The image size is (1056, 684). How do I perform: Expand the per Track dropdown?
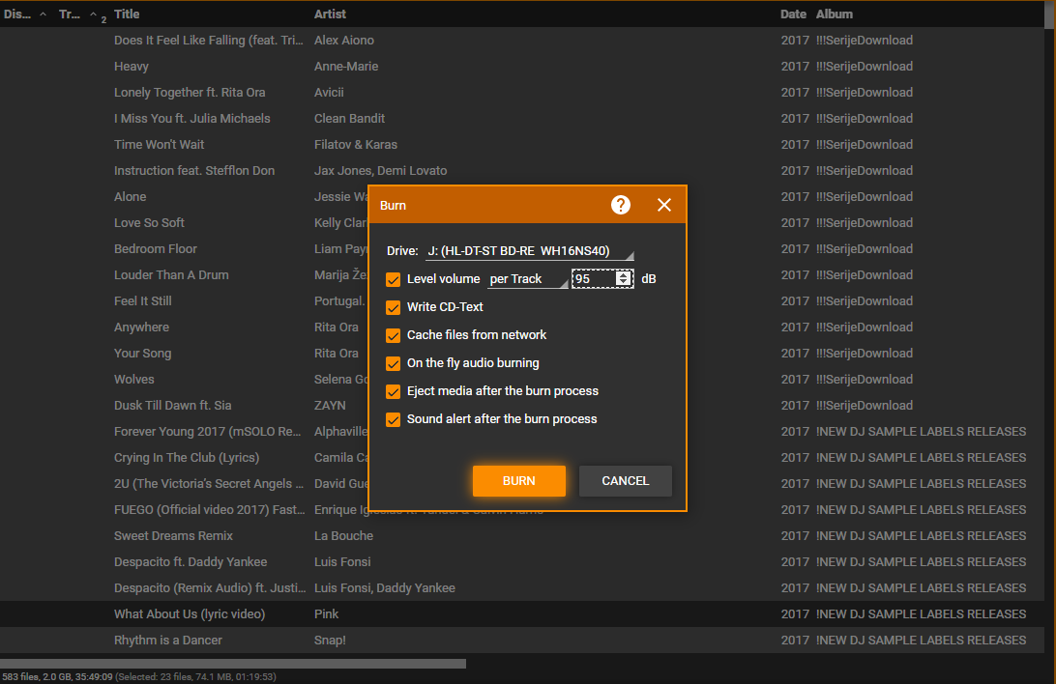[528, 279]
